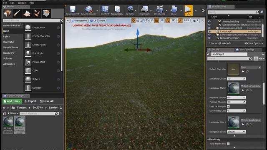Open the File menu
The width and height of the screenshot is (267, 150).
tap(5, 3)
